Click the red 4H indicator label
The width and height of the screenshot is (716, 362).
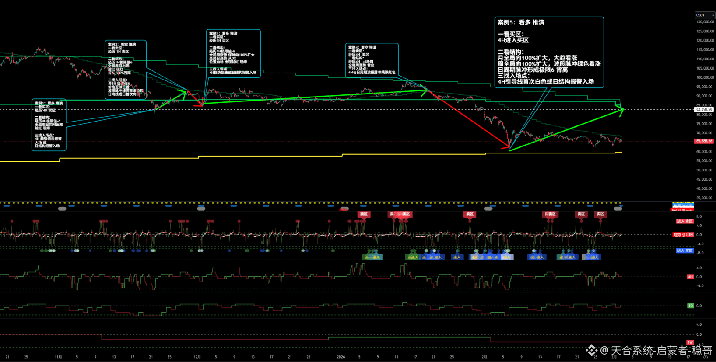tap(690, 277)
